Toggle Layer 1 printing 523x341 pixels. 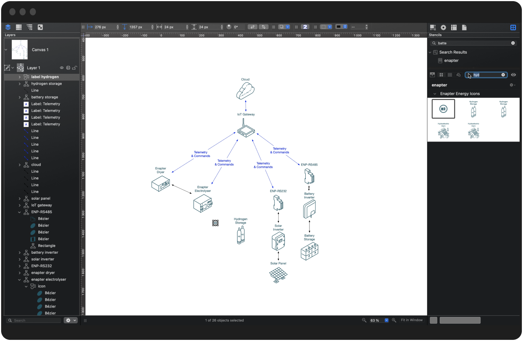(68, 68)
